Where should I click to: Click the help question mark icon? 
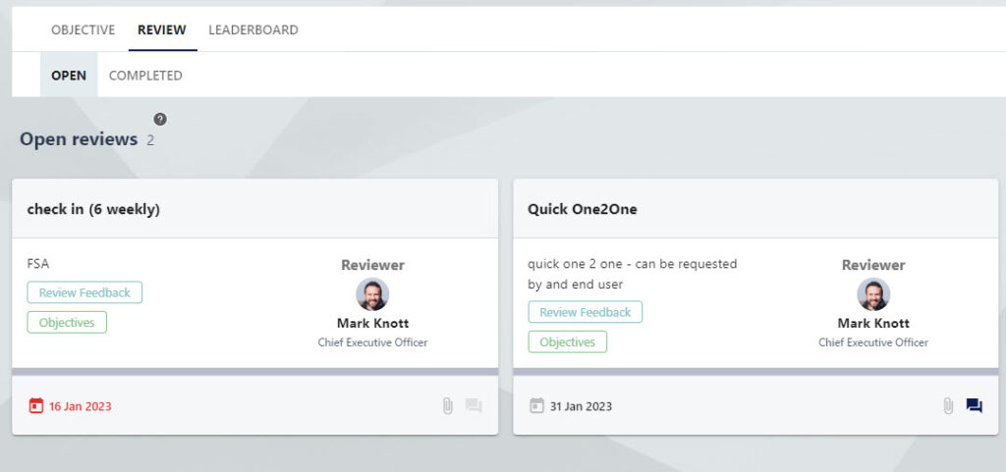[160, 119]
